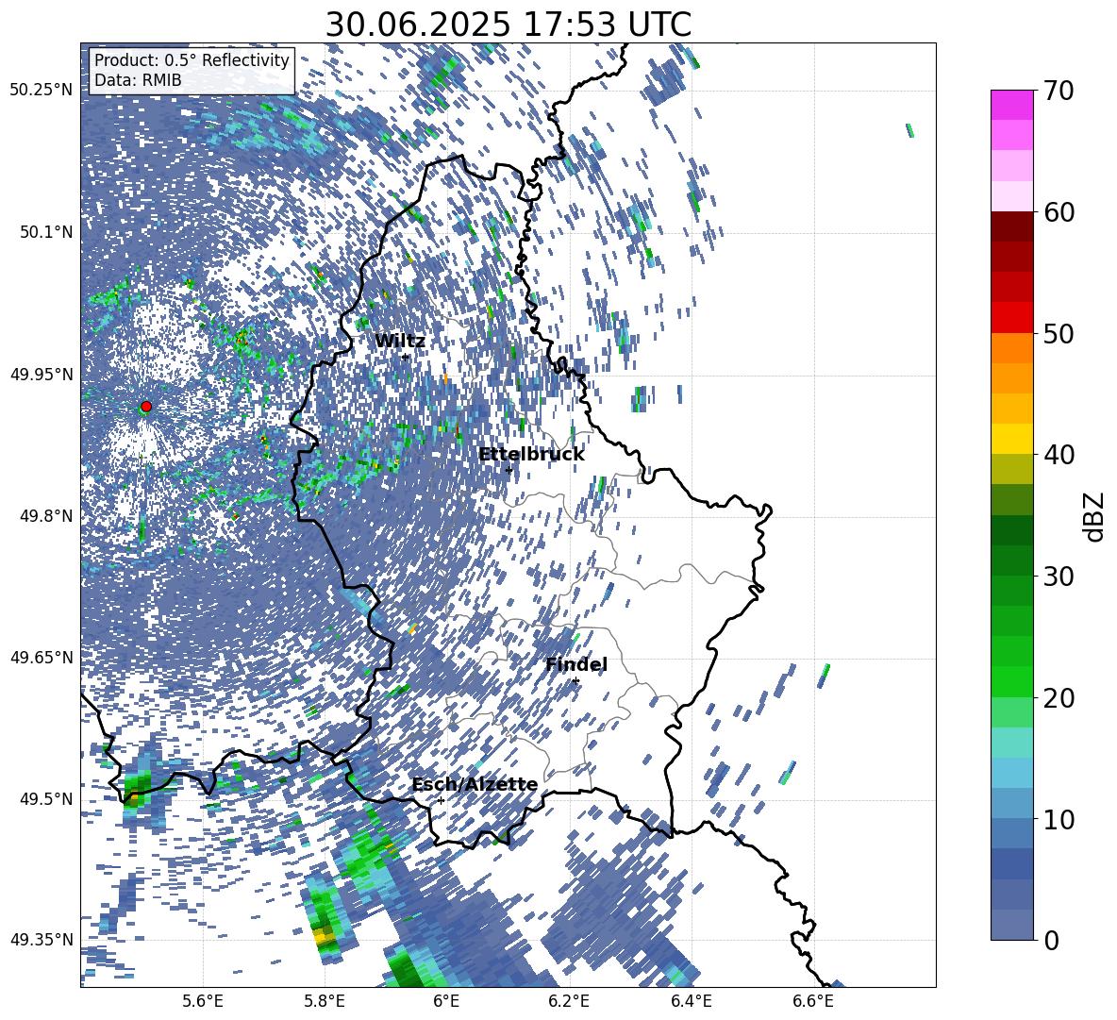The width and height of the screenshot is (1117, 1020).
Task: Click the 50 value on the colorbar
Action: click(1059, 333)
